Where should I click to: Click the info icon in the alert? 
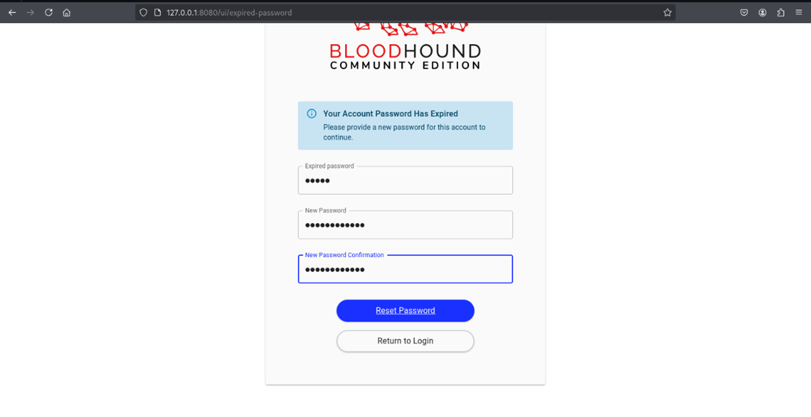(x=312, y=114)
